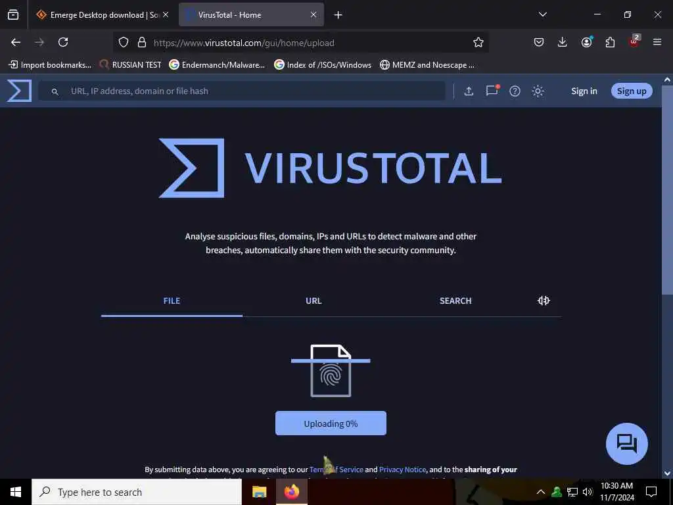Click the uBlock extension icon with badge
673x505 pixels.
pyautogui.click(x=634, y=41)
